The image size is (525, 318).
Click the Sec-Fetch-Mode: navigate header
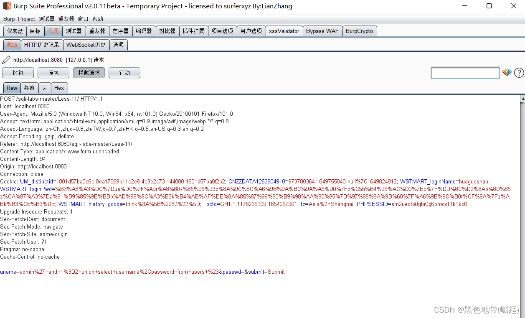tap(32, 227)
